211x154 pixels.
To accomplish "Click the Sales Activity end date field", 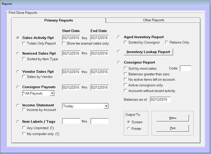I will (x=99, y=38).
